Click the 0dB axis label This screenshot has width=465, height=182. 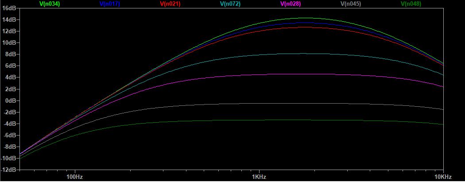pyautogui.click(x=10, y=101)
